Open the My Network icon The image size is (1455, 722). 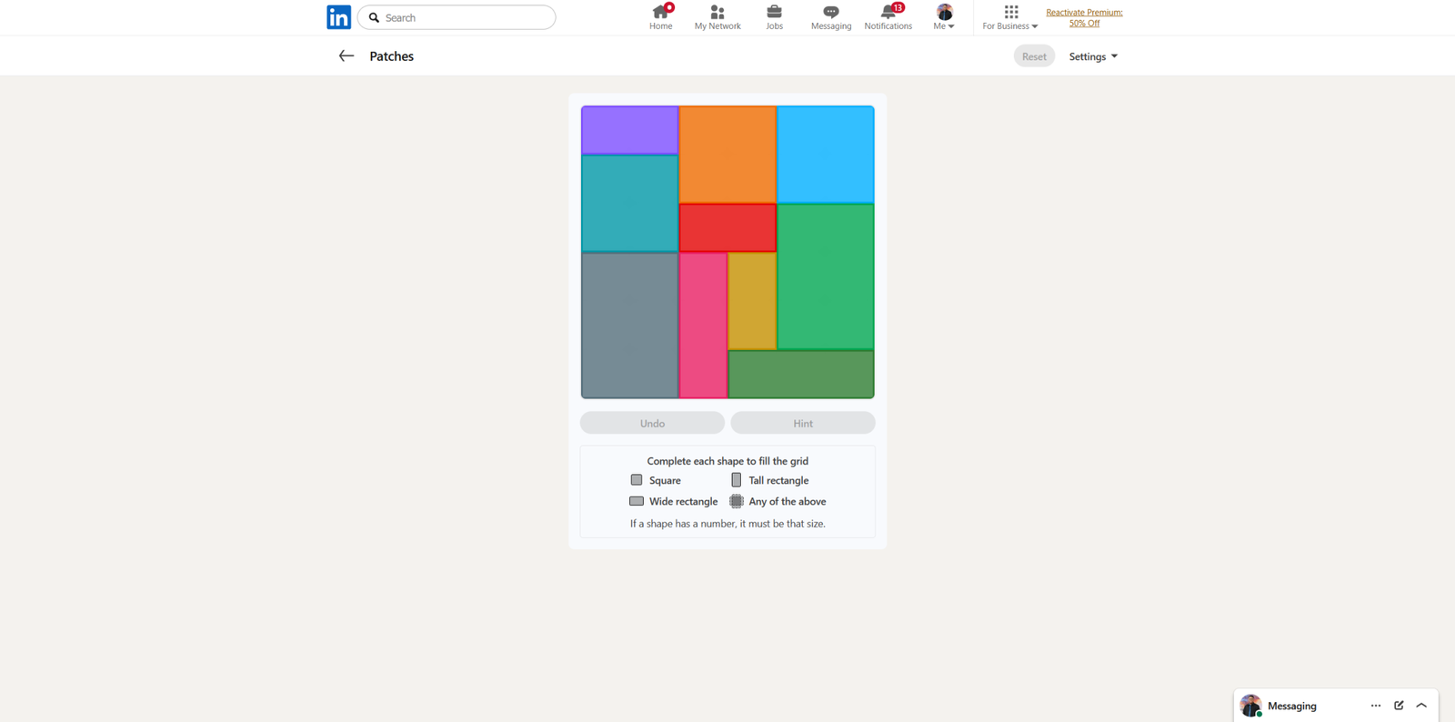coord(717,13)
